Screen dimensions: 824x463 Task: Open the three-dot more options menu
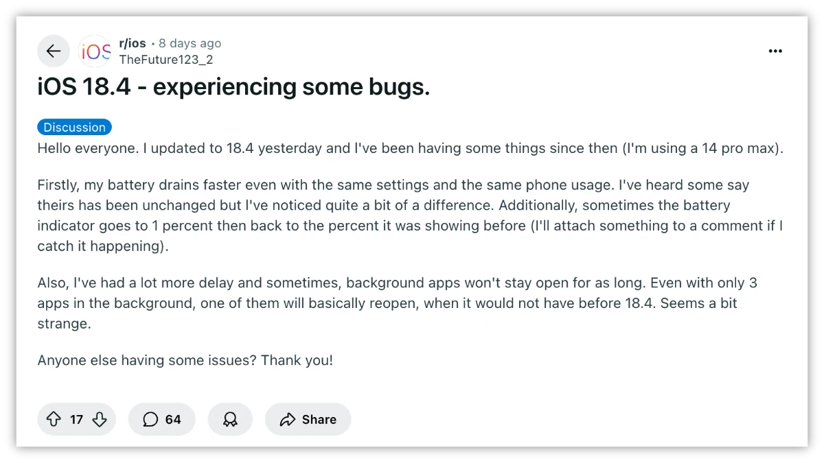click(775, 51)
